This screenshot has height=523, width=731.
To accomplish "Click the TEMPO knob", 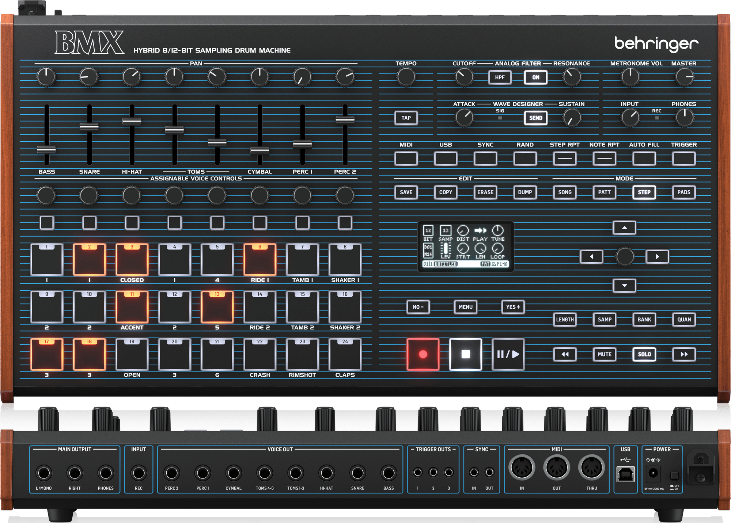I will tap(406, 77).
